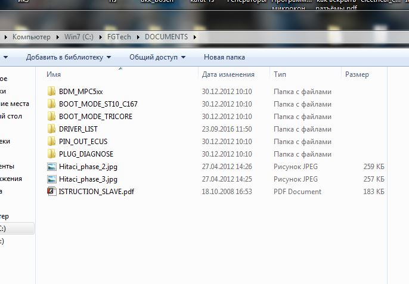Click the 27.04.2012 14:25 date cell

point(227,179)
